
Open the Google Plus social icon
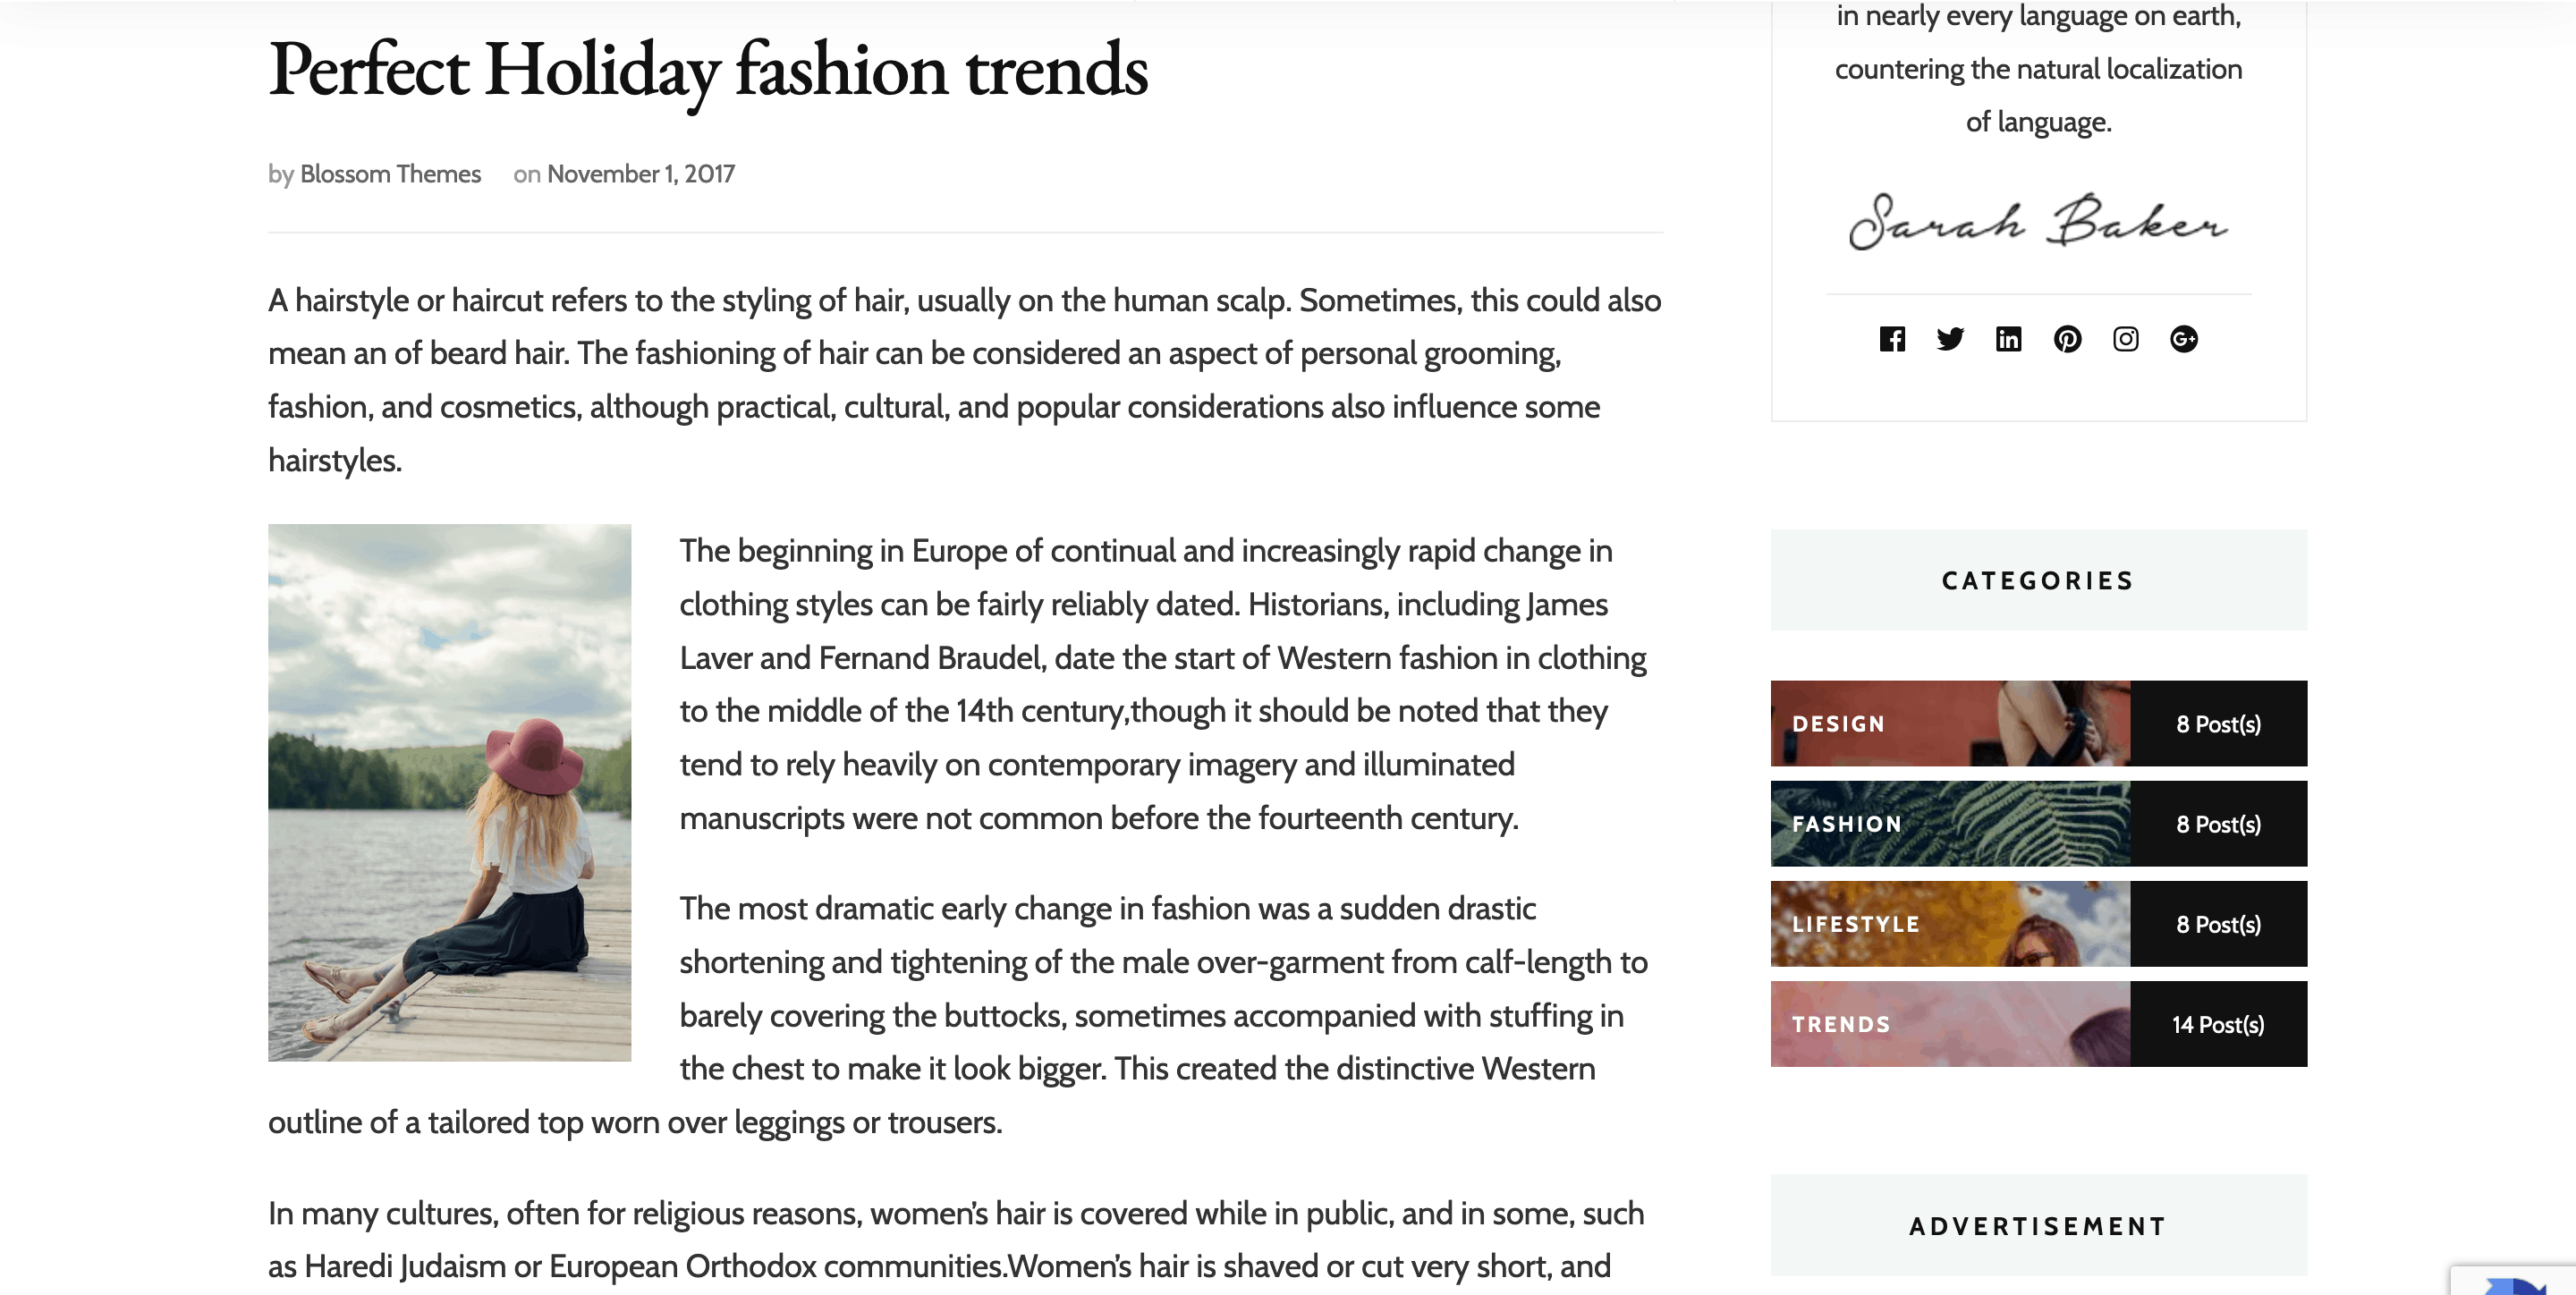pyautogui.click(x=2184, y=339)
